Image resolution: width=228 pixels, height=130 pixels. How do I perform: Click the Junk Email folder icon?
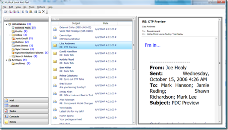coord(13,38)
